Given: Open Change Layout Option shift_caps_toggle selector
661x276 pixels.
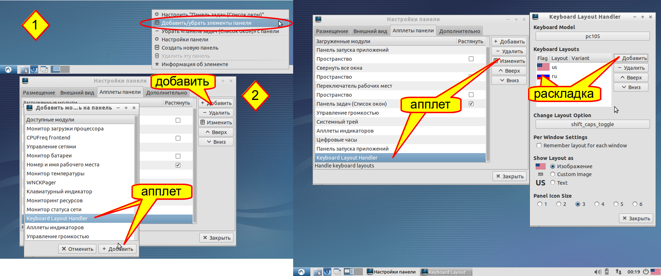Looking at the screenshot, I should pyautogui.click(x=592, y=124).
